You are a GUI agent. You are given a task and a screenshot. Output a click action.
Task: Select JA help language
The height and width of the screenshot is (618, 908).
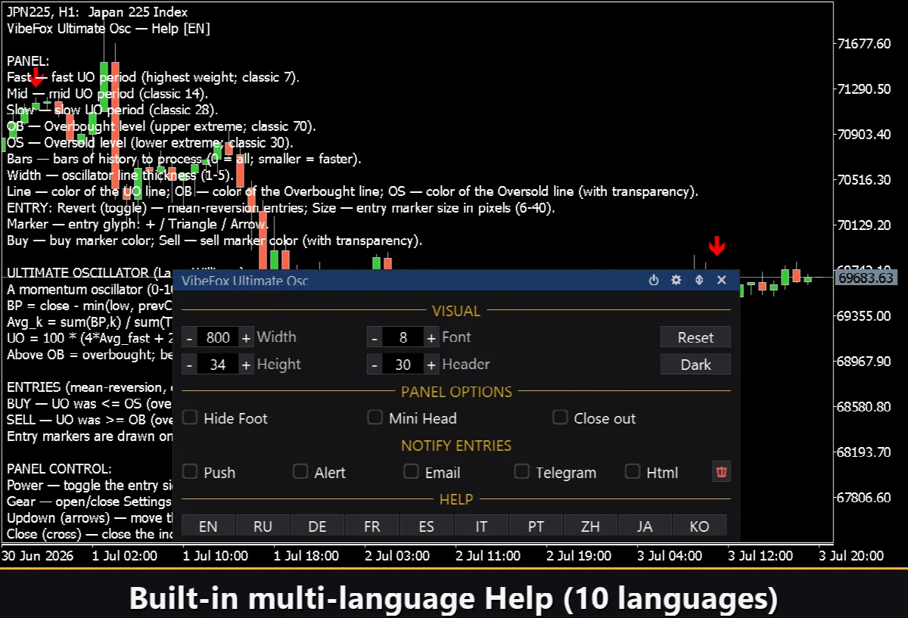click(x=645, y=526)
